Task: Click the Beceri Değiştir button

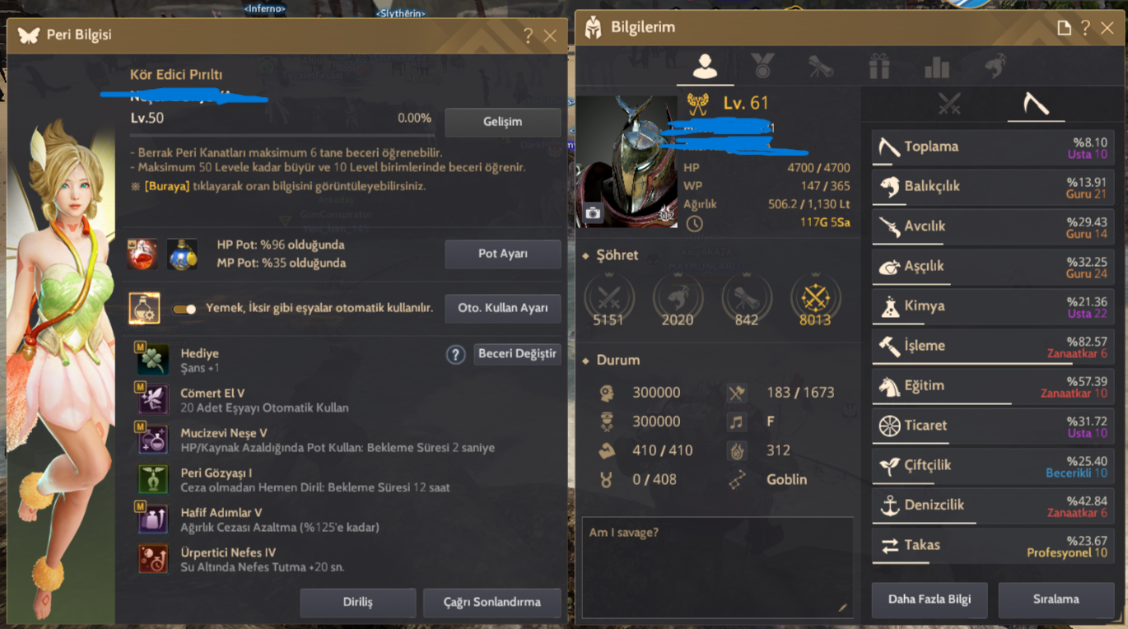Action: pyautogui.click(x=518, y=354)
